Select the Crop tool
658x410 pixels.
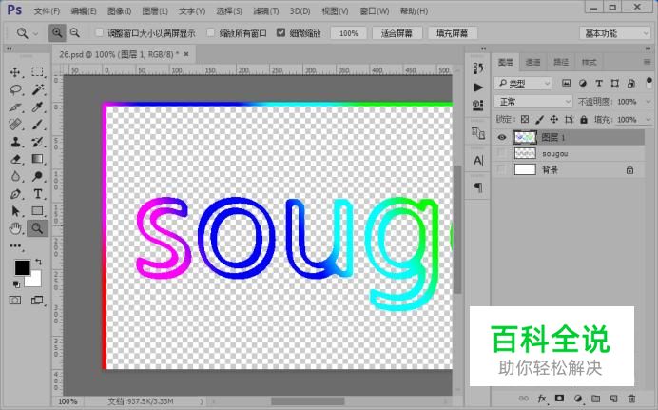pyautogui.click(x=15, y=107)
